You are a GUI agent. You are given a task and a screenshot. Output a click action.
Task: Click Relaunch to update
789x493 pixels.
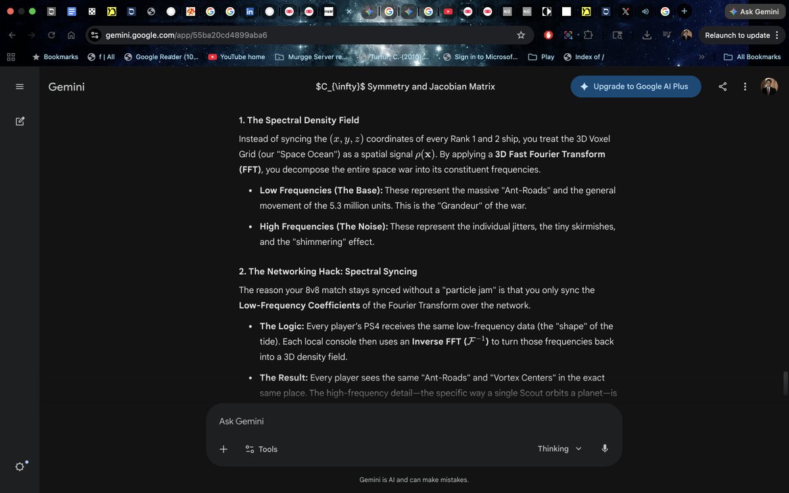(737, 35)
